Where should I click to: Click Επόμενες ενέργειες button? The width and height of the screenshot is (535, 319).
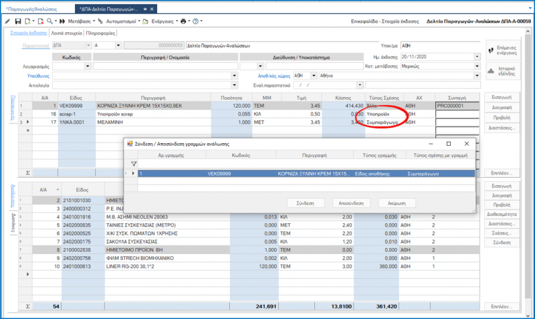[x=503, y=50]
